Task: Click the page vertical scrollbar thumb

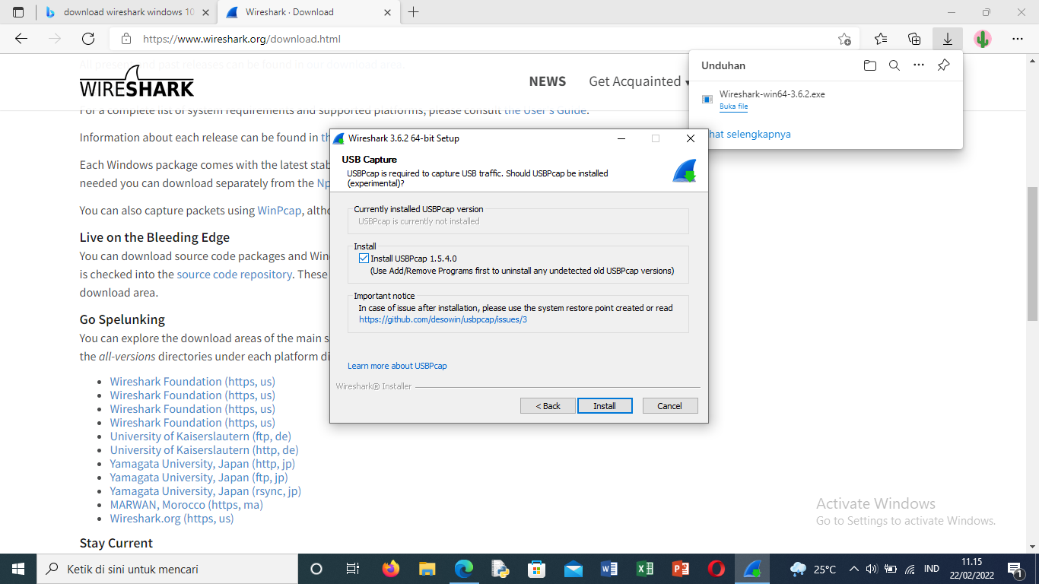Action: (x=1032, y=253)
